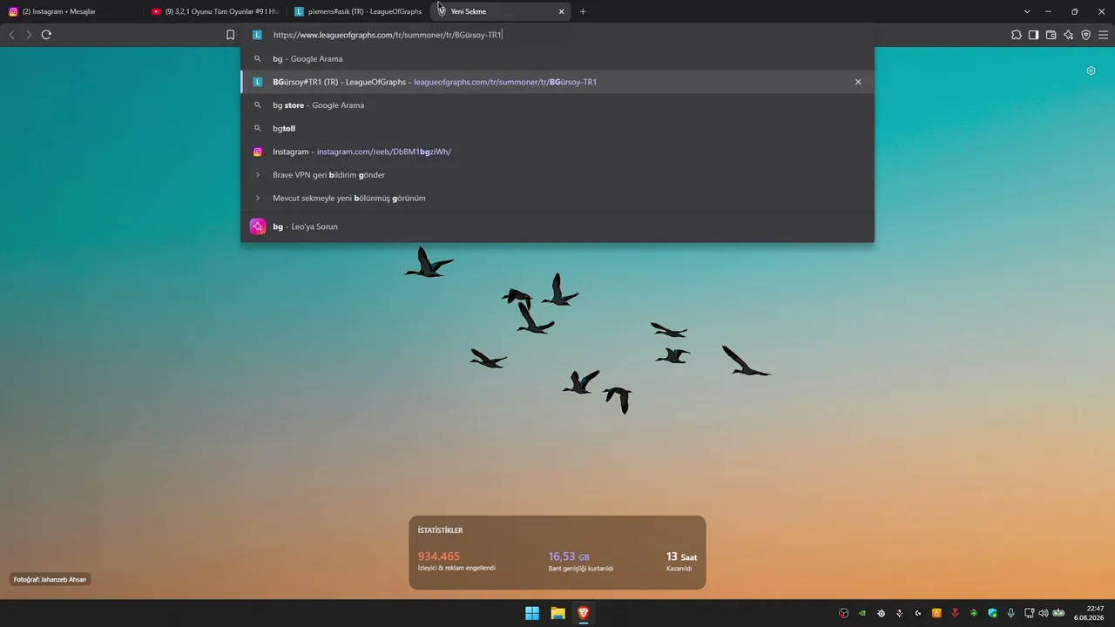Screen dimensions: 1115x627
Task: Choose the 'bgtoll' search suggestion
Action: click(x=557, y=128)
